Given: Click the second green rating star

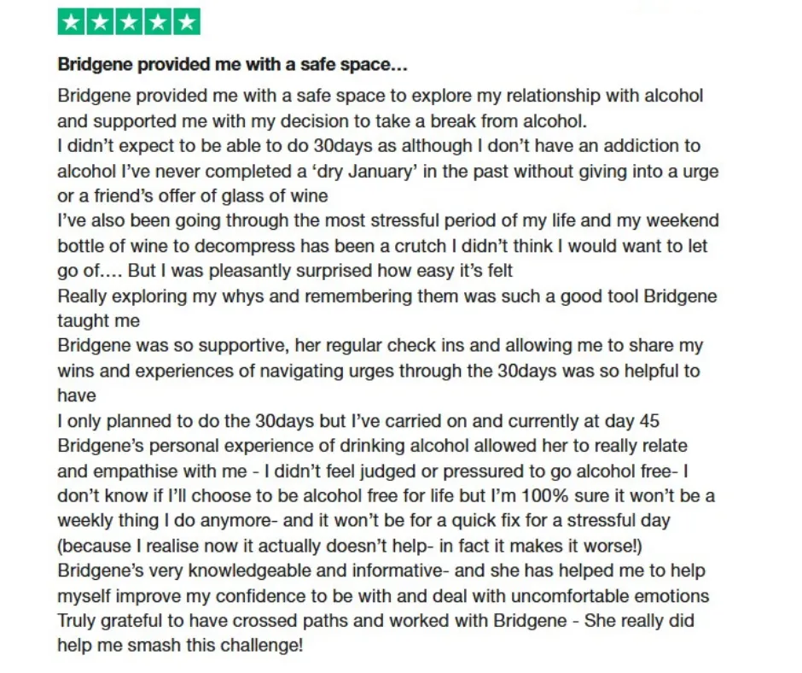Looking at the screenshot, I should pyautogui.click(x=101, y=22).
